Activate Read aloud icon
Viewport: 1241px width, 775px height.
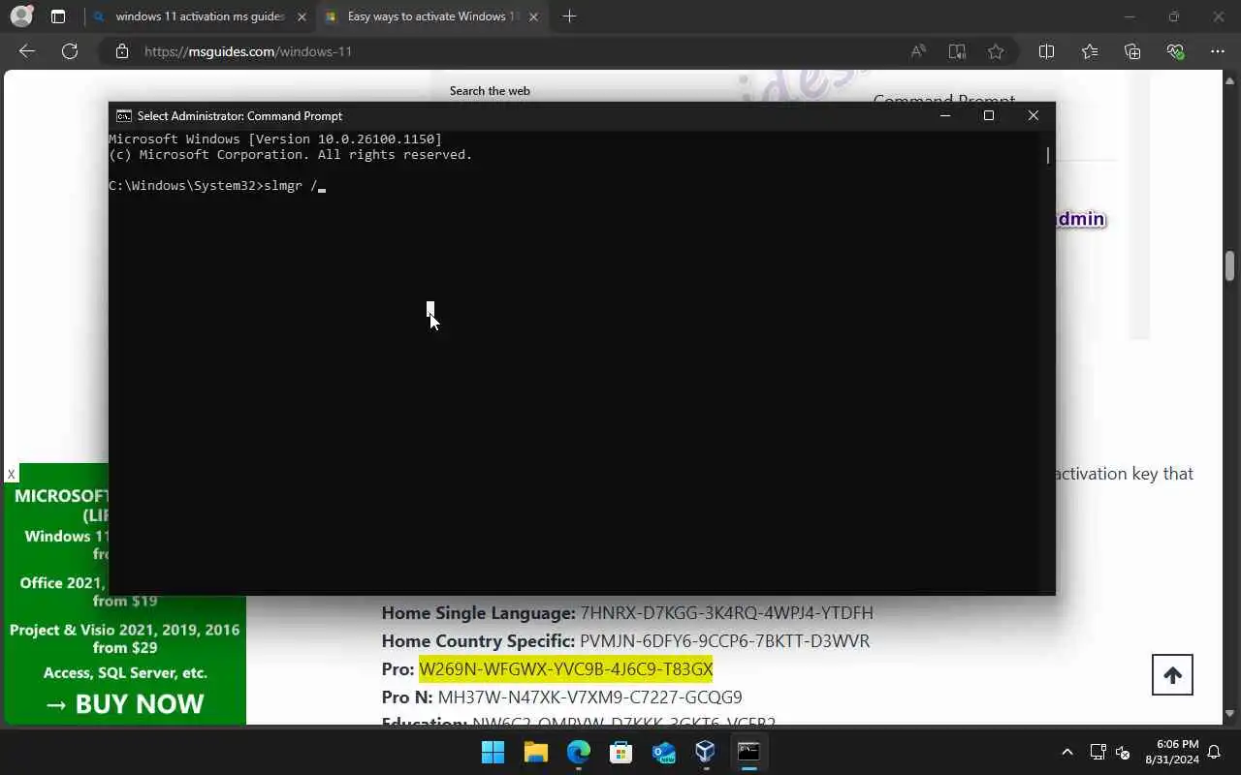click(x=918, y=51)
